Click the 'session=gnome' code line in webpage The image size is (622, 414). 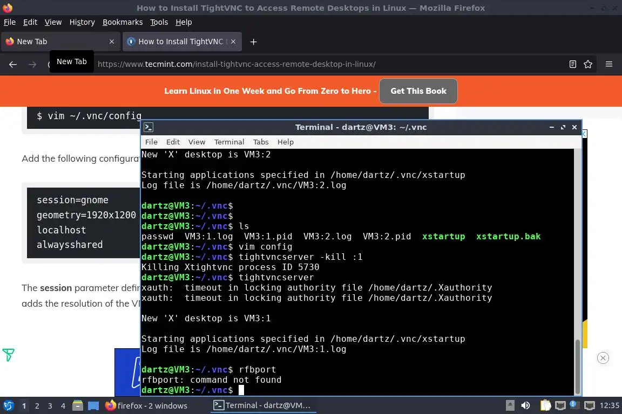click(72, 200)
